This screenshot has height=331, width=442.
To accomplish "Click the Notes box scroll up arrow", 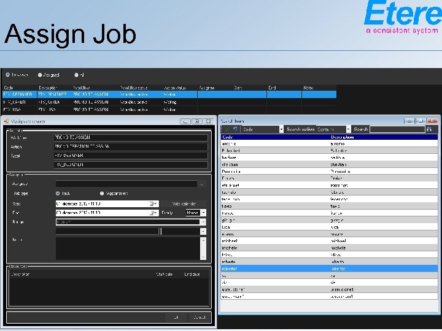I will click(203, 240).
